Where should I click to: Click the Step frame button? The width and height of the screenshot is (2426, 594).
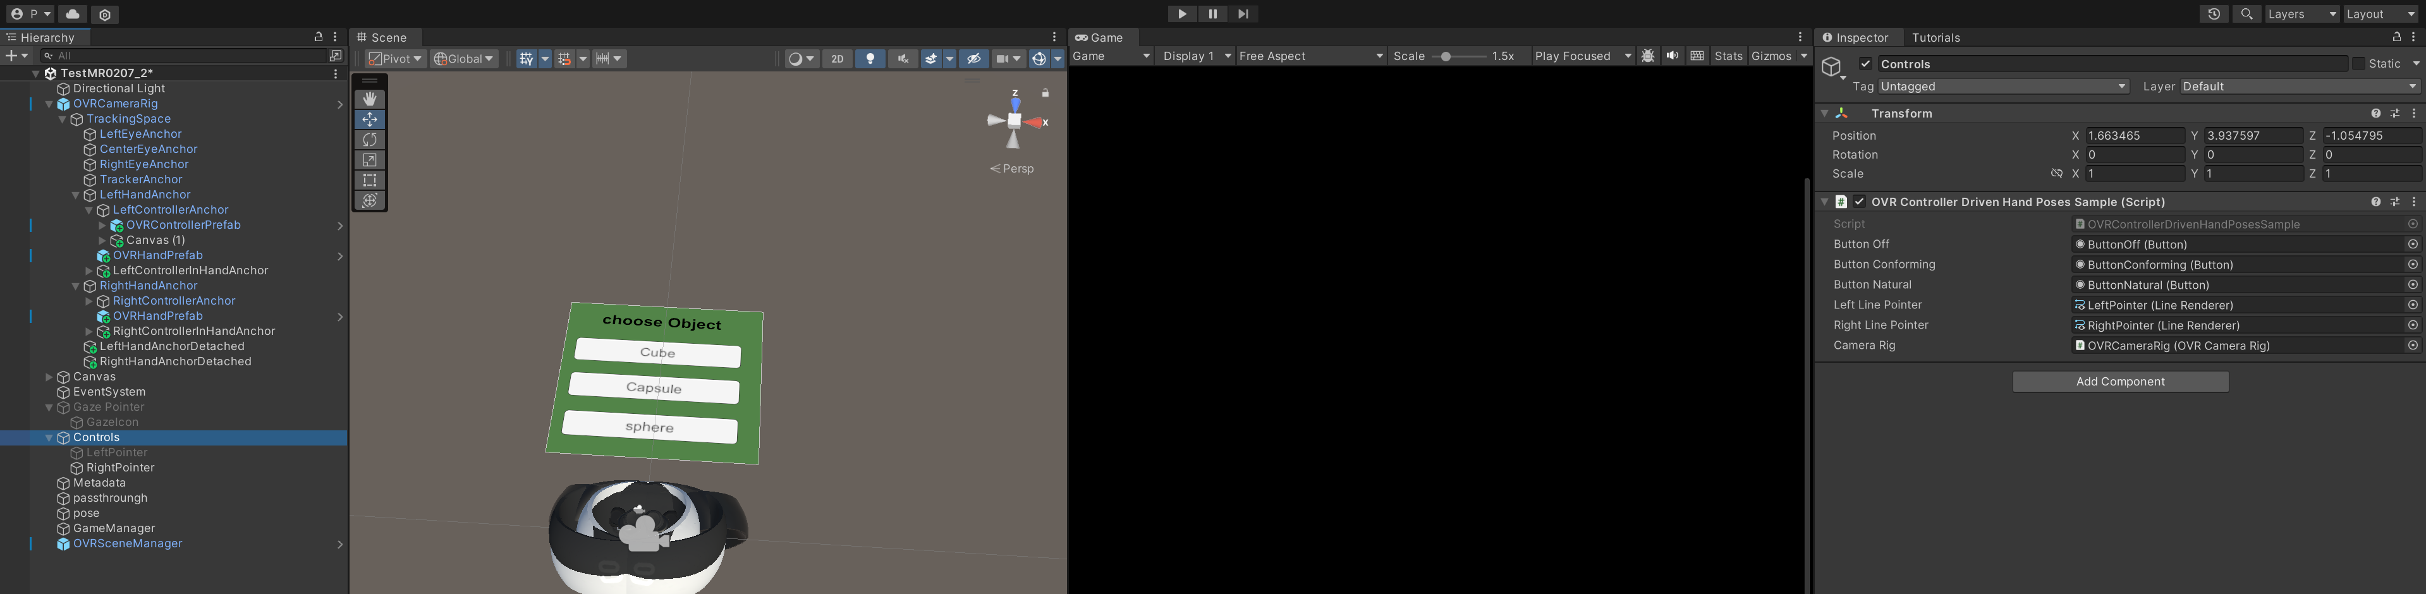click(1243, 14)
